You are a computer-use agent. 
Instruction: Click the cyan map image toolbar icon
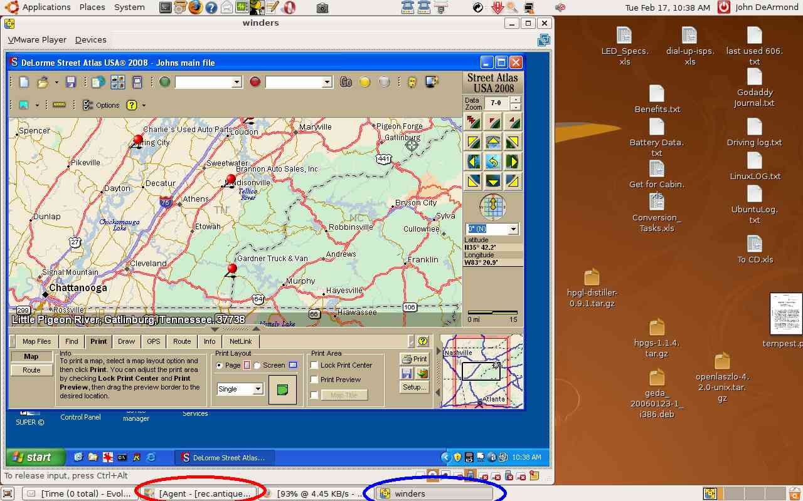tap(24, 105)
